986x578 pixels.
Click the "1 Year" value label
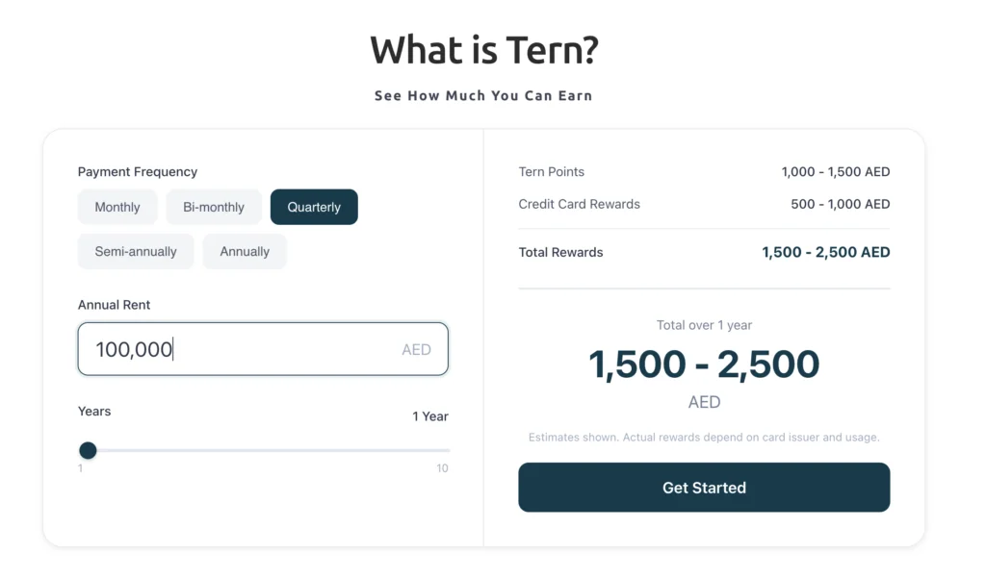(430, 416)
